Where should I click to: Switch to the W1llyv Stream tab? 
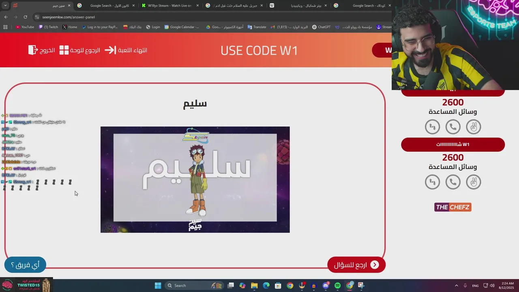pyautogui.click(x=170, y=6)
